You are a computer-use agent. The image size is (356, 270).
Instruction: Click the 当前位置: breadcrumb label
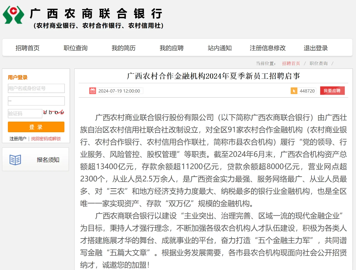point(266,63)
